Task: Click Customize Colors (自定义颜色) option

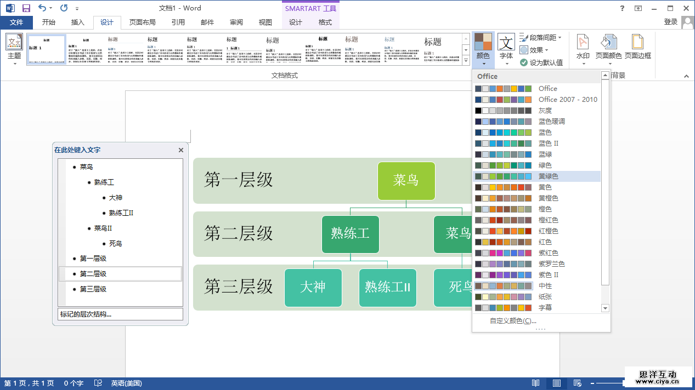Action: 512,321
